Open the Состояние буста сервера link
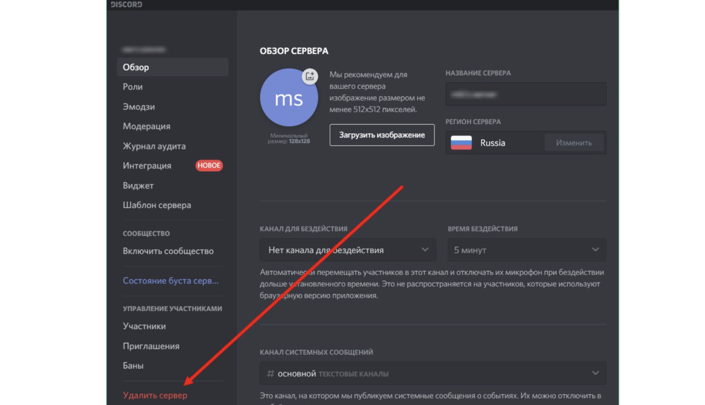Screen dimensions: 705x405 (x=171, y=281)
